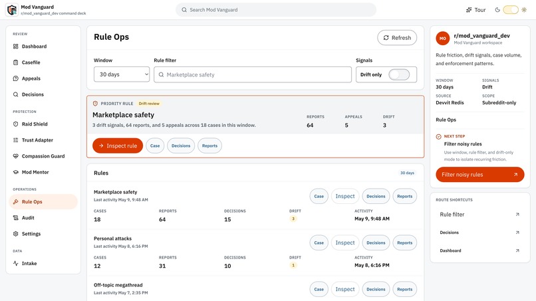Viewport: 536px width, 301px height.
Task: Click the drift badge 3 for Marketplace safety
Action: point(293,219)
